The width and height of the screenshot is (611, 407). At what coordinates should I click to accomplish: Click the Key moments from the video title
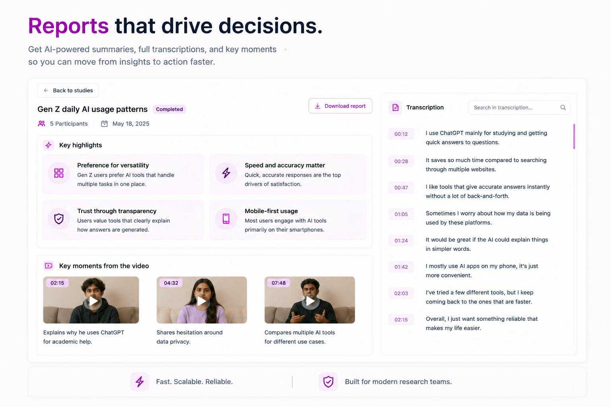(104, 266)
